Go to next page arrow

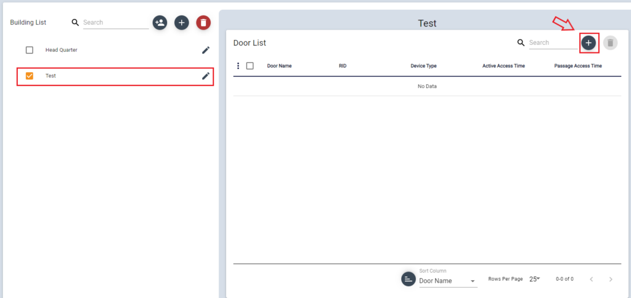[611, 279]
